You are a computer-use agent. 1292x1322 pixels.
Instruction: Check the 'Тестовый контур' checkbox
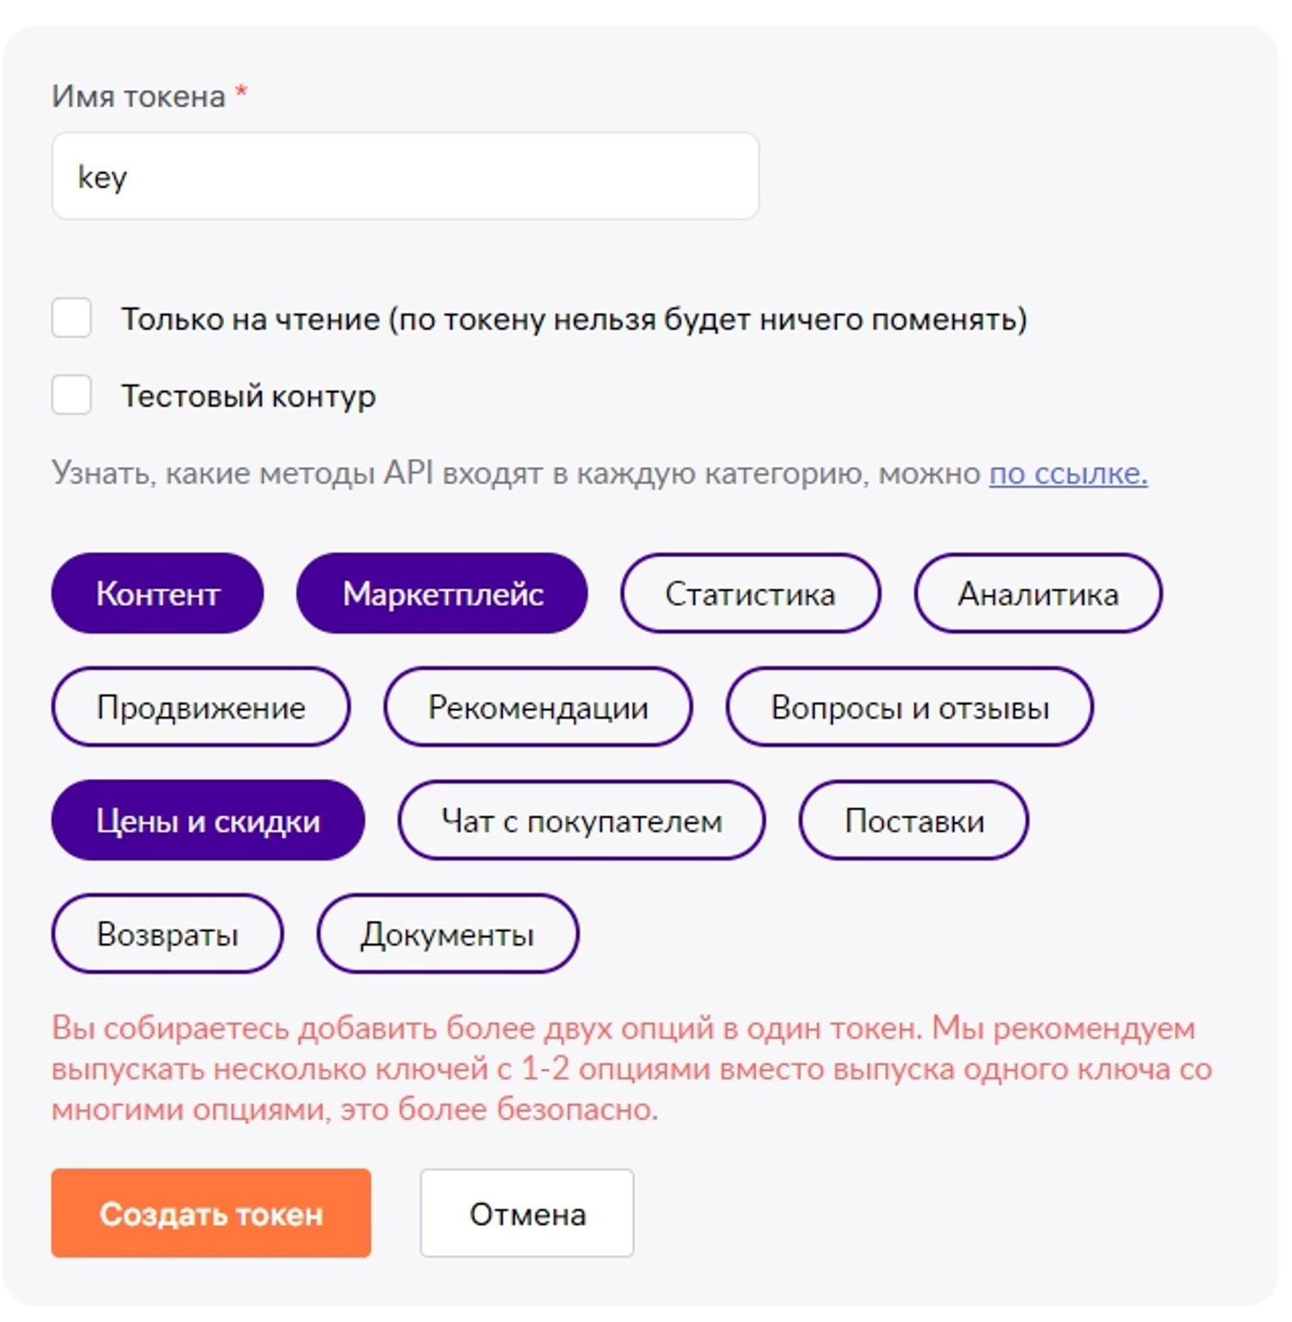click(x=71, y=394)
